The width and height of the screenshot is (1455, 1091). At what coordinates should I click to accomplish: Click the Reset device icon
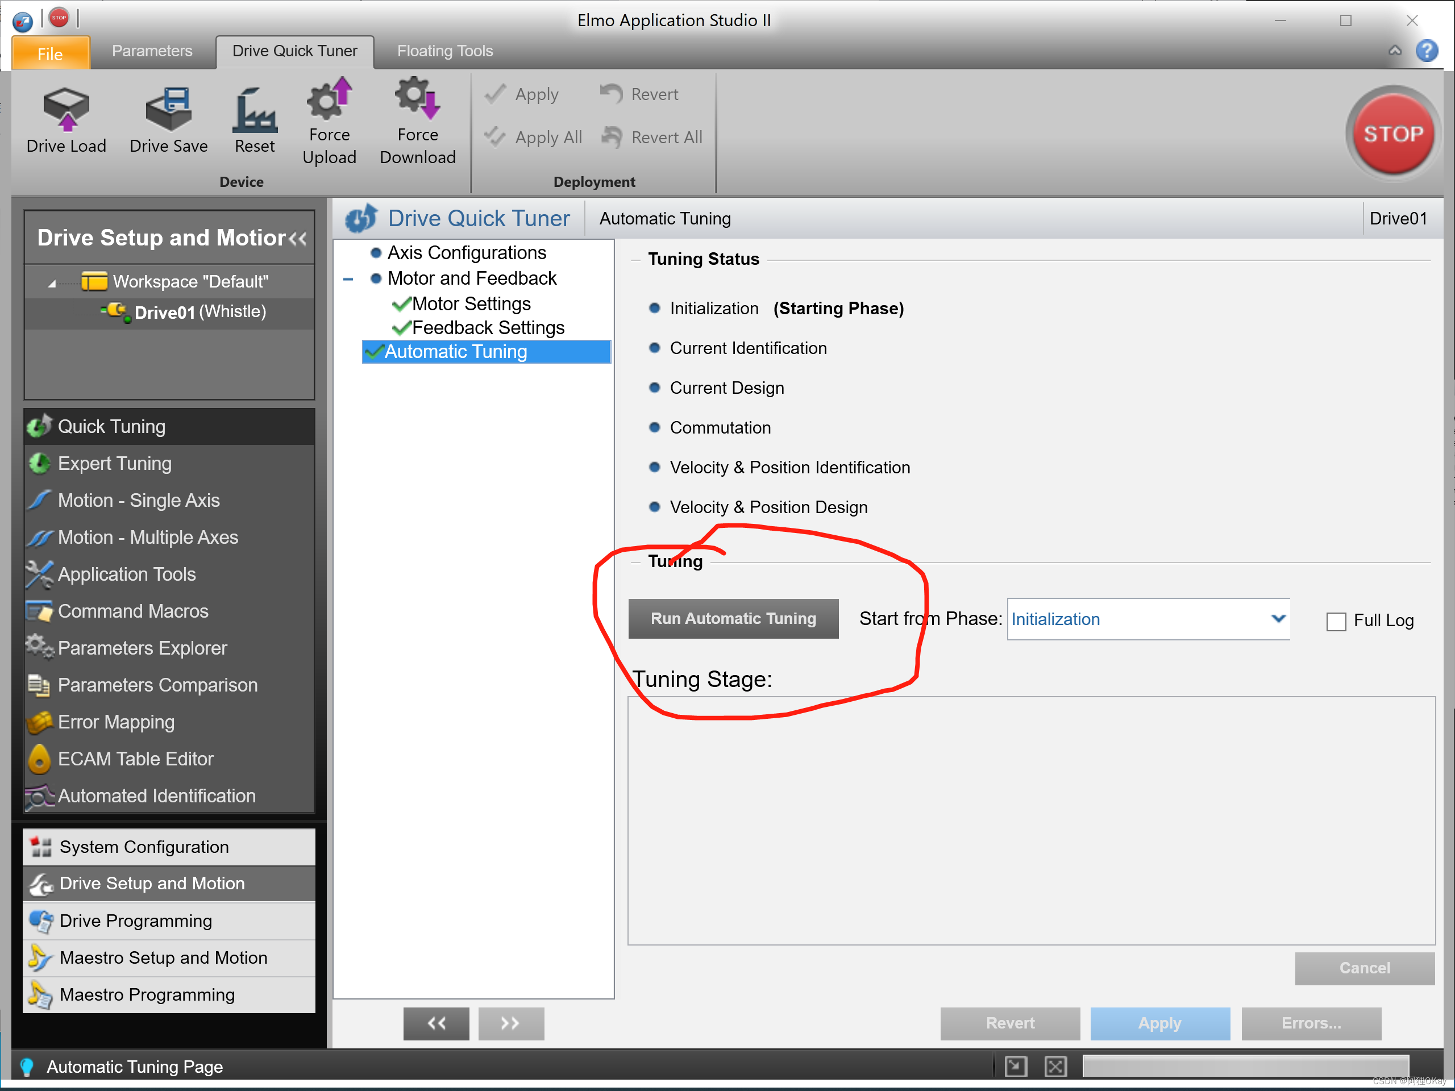click(x=255, y=110)
